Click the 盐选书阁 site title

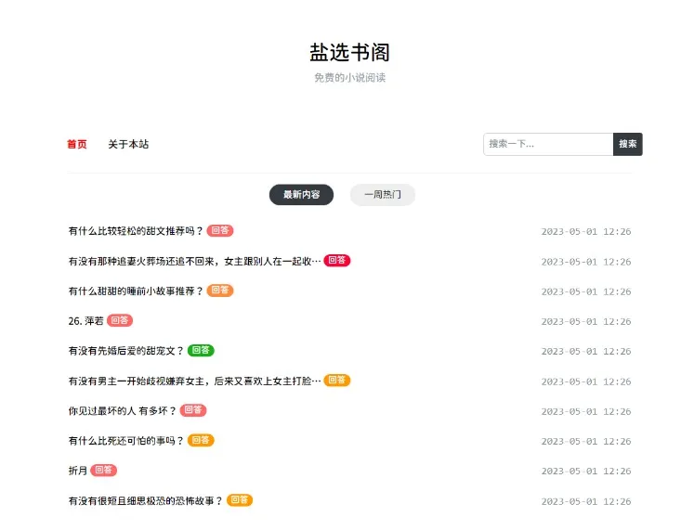[x=349, y=52]
